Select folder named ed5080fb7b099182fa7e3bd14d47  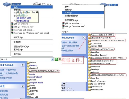pyautogui.click(x=44, y=71)
